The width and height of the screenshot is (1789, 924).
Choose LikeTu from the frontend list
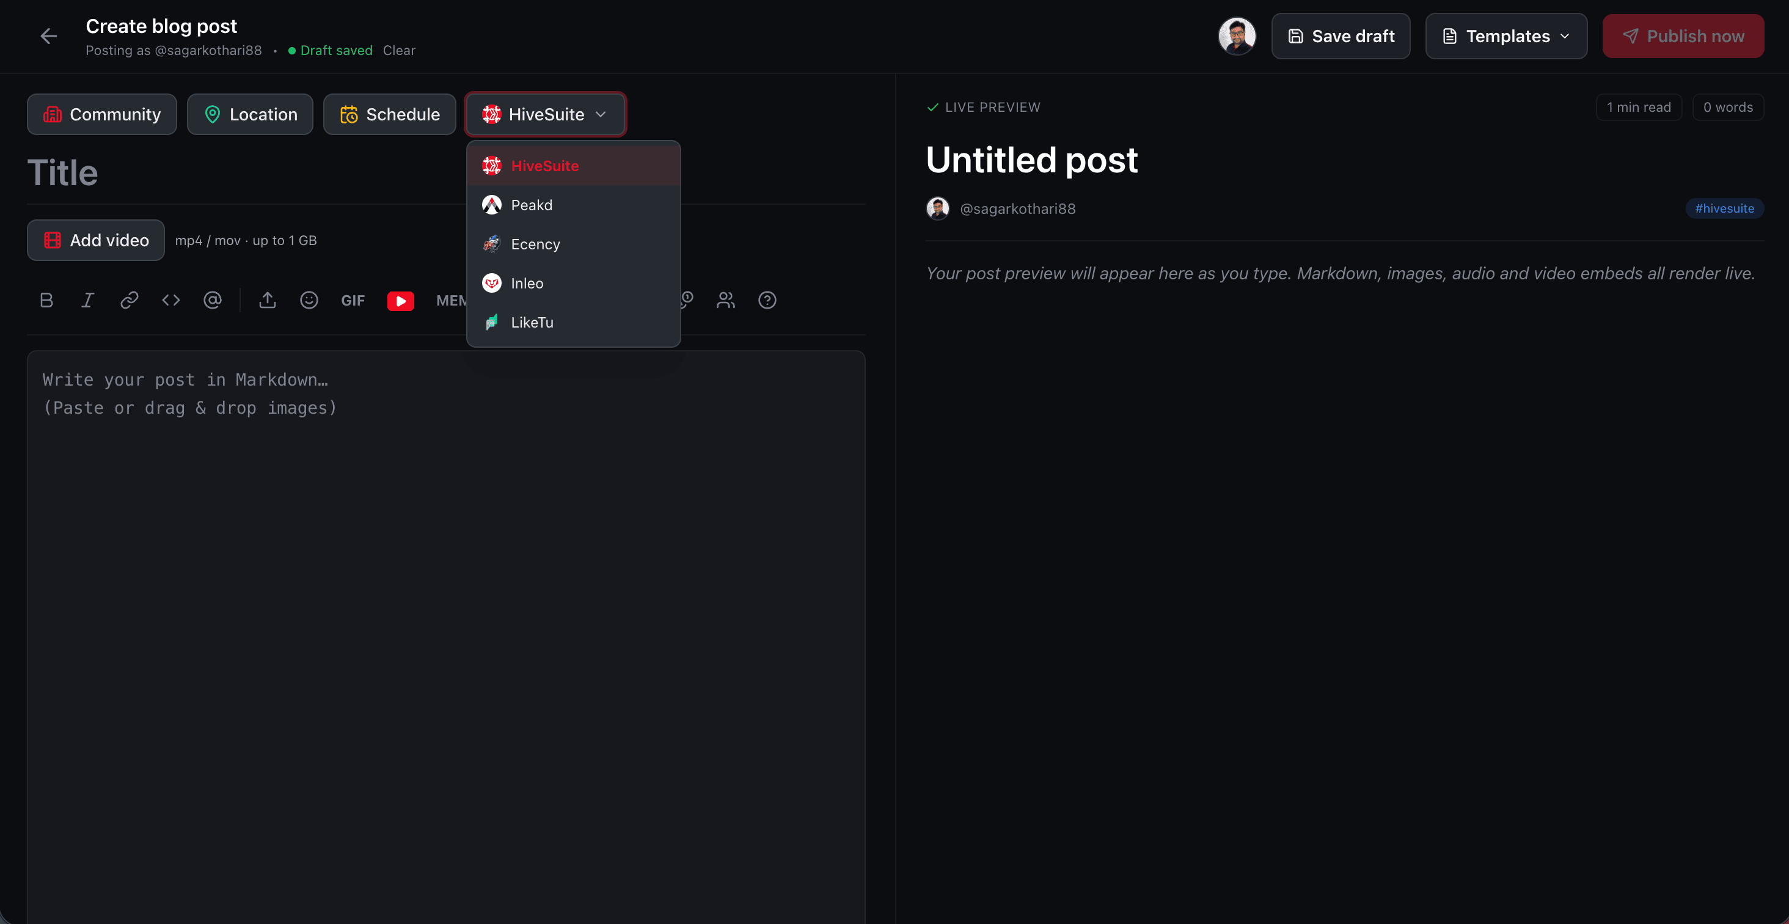[x=574, y=322]
